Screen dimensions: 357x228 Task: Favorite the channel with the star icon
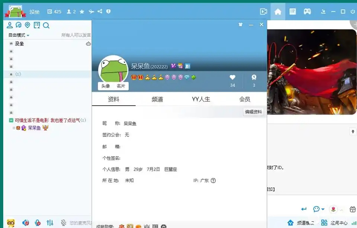click(82, 11)
